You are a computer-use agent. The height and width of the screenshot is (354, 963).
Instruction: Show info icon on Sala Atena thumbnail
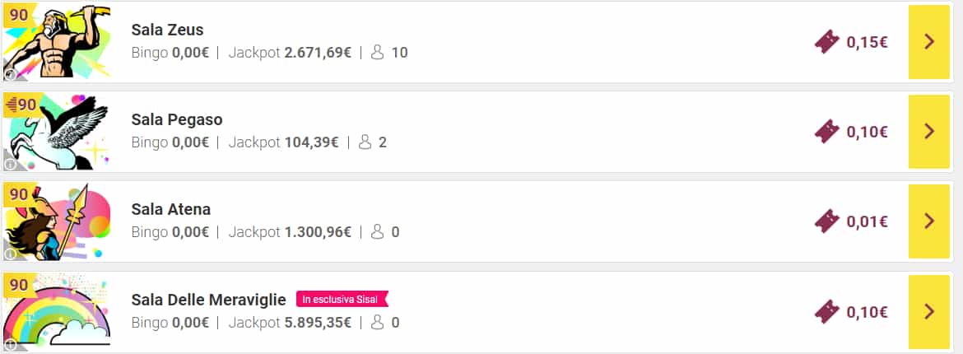(10, 254)
